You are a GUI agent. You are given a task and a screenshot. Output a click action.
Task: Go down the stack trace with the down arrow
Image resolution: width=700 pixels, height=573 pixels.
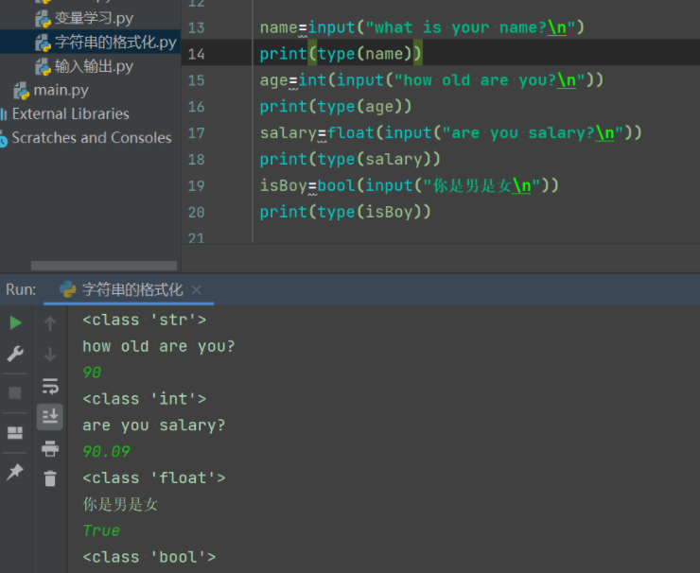(x=50, y=355)
